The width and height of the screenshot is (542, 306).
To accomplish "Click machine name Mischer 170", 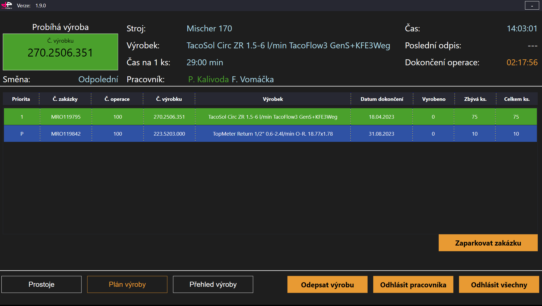I will click(x=209, y=29).
